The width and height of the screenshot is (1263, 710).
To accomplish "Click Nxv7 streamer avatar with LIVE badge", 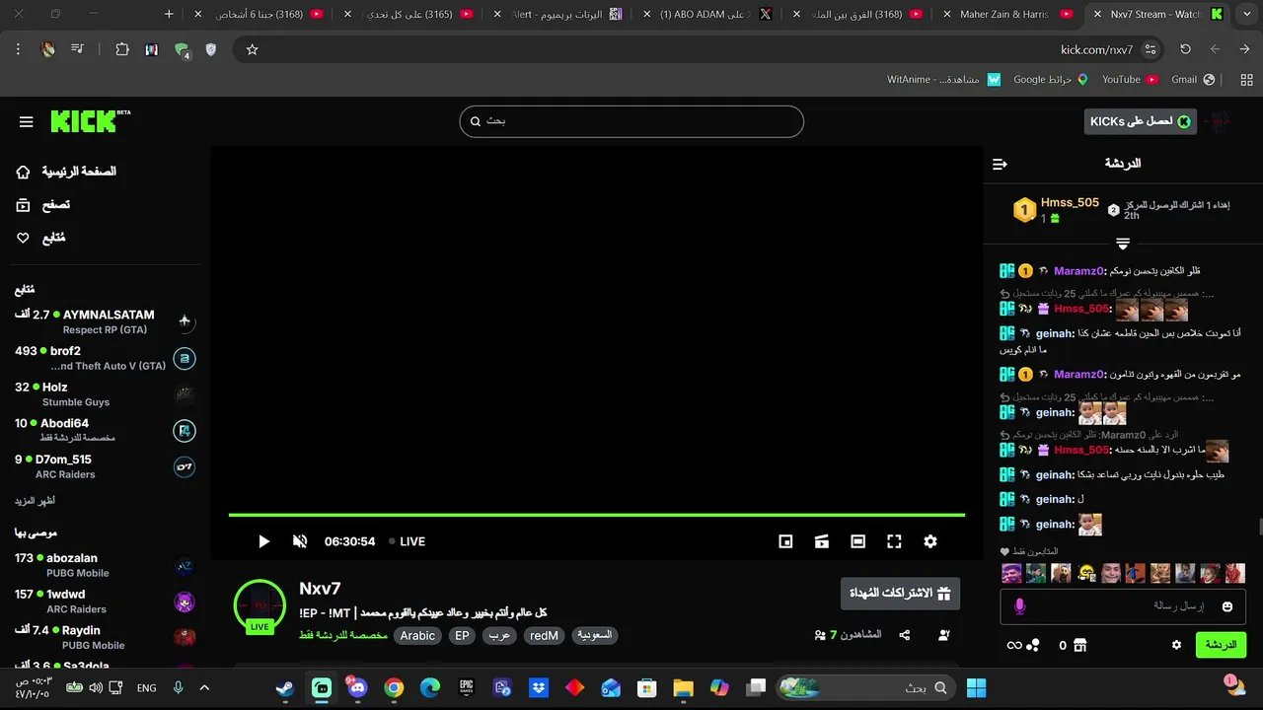I will [x=260, y=605].
